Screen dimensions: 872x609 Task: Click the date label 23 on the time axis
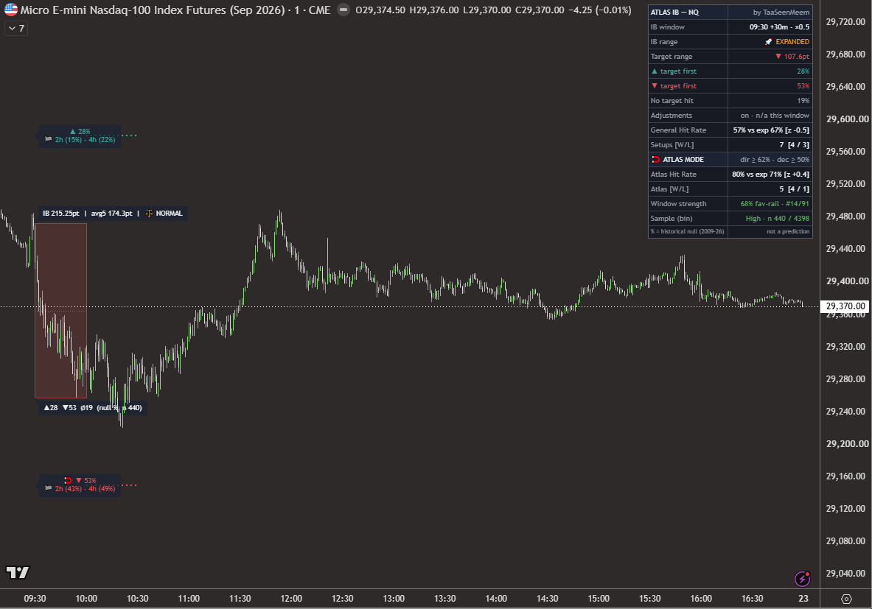(x=803, y=599)
